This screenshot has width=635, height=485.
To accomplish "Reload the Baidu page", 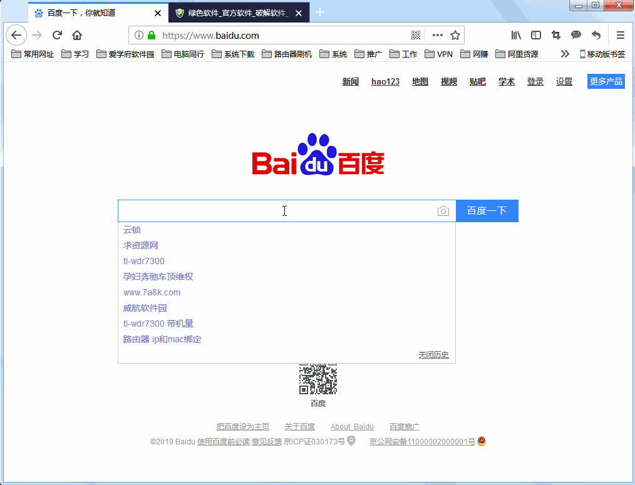I will coord(57,35).
